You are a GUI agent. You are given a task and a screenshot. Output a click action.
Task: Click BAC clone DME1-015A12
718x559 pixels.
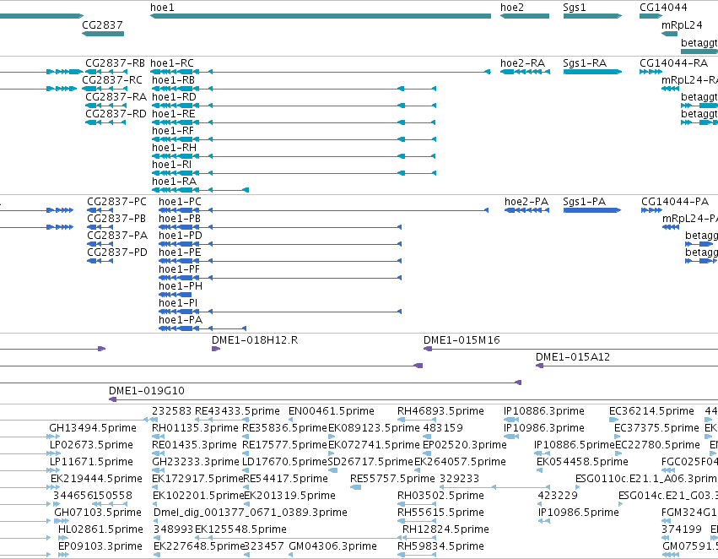point(573,357)
